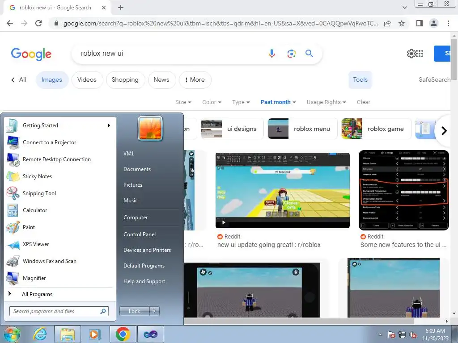458x343 pixels.
Task: Open the Google apps grid icon
Action: (x=420, y=54)
